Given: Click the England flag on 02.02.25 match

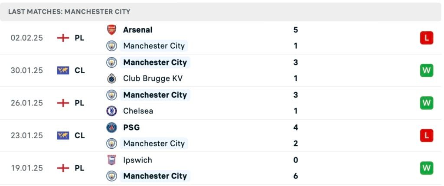Looking at the screenshot, I should 63,38.
